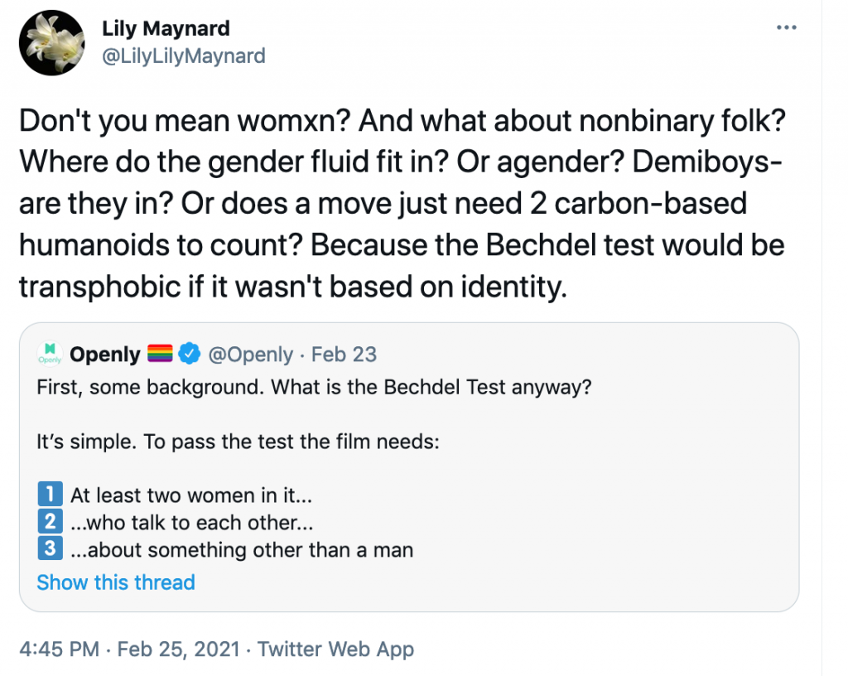Click the bold Openly name in quoted tweet
This screenshot has width=848, height=676.
(105, 355)
